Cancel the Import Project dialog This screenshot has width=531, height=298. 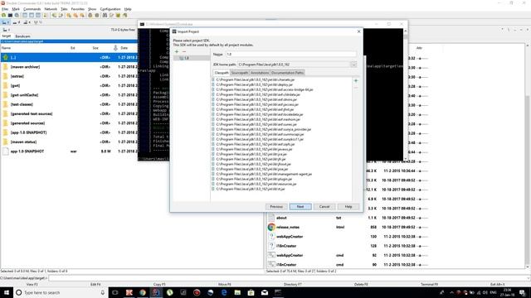pyautogui.click(x=324, y=206)
